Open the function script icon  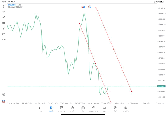click(x=3, y=29)
